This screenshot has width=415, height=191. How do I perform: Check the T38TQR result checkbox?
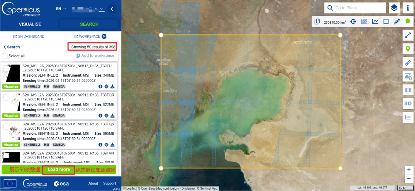coord(6,98)
